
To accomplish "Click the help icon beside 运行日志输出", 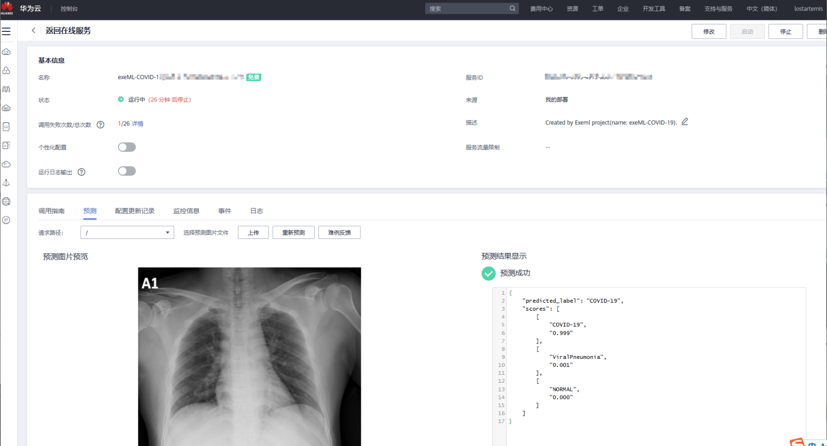I will click(x=82, y=172).
